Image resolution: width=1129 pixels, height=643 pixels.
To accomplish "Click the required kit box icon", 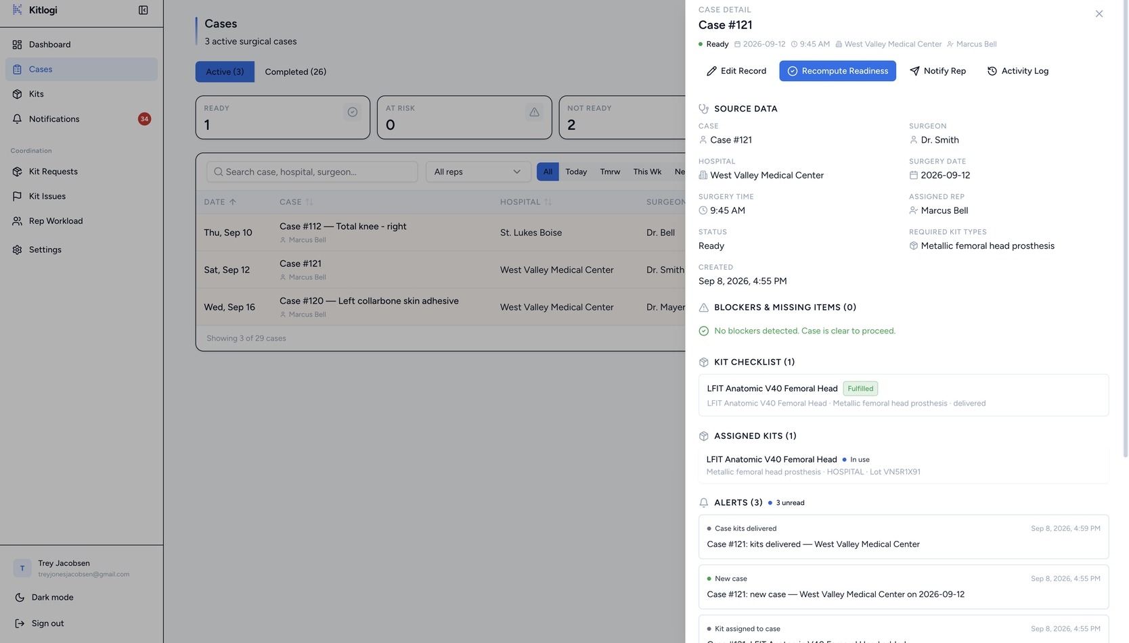I will point(913,245).
